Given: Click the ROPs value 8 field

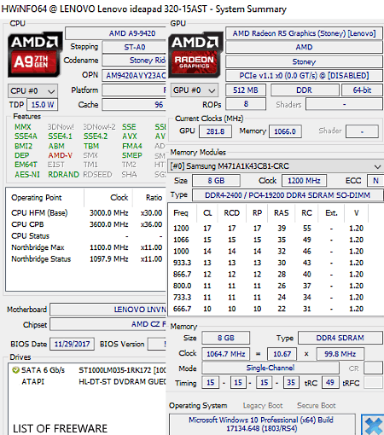Looking at the screenshot, I should [246, 104].
